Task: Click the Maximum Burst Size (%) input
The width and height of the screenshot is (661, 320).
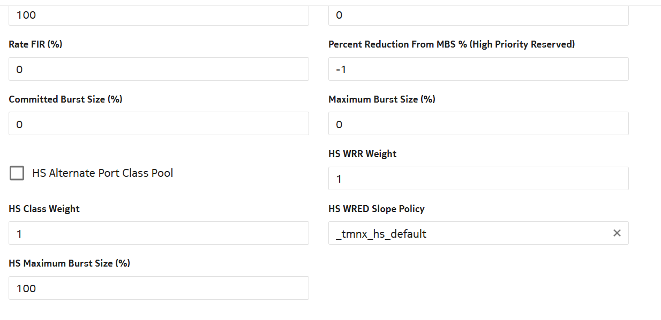Action: click(478, 124)
